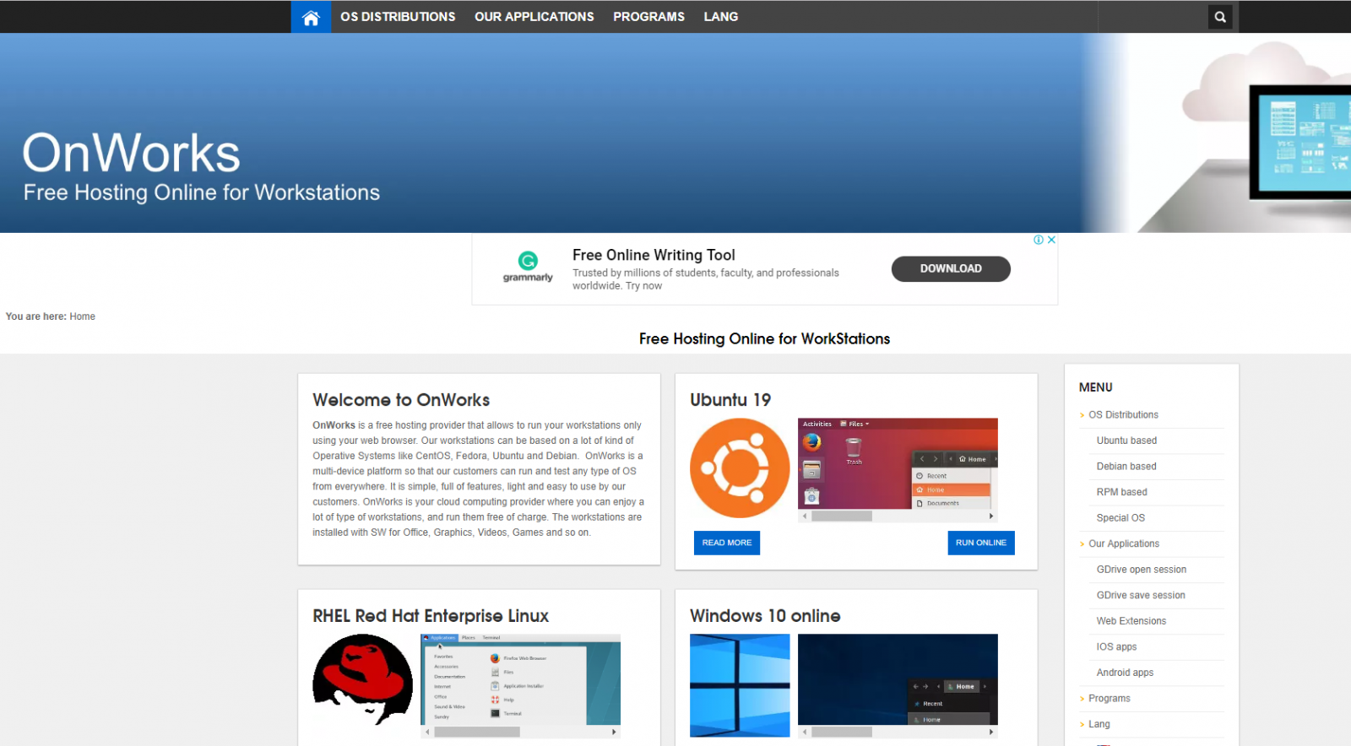The image size is (1351, 746).
Task: Click the Grammarly Download button
Action: click(x=951, y=268)
